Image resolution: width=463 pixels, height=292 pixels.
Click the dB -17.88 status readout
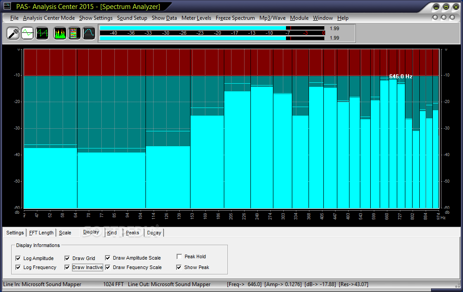coord(320,284)
